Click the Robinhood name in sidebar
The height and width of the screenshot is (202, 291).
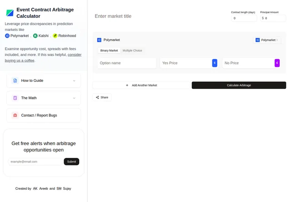67,35
